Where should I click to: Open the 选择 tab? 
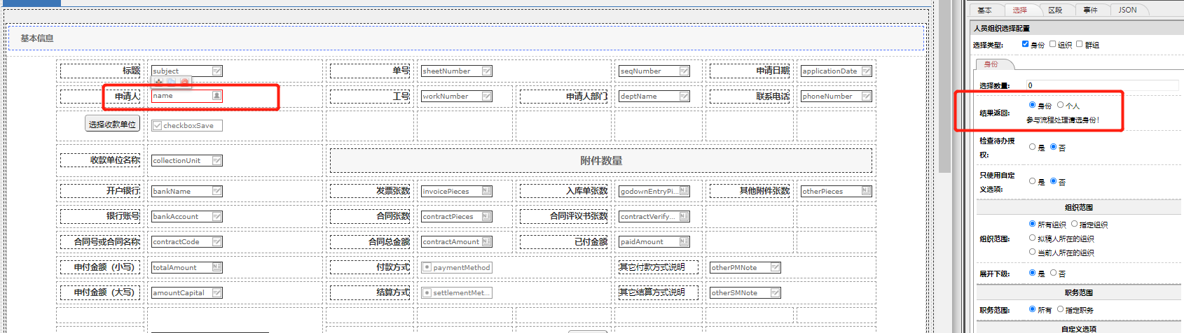(x=1020, y=10)
